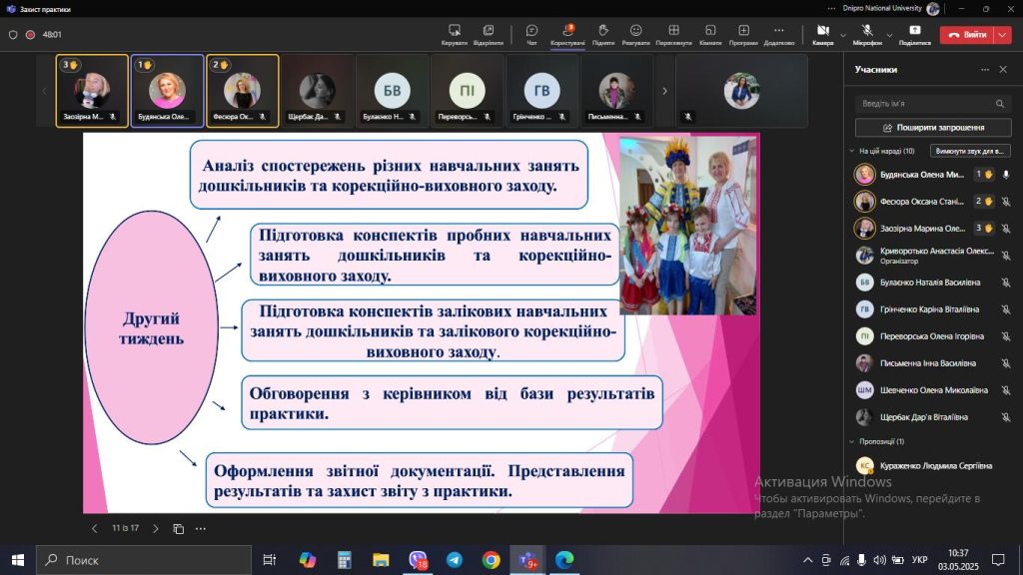Screen dimensions: 1023x575
Task: Open the Програми apps menu
Action: (743, 35)
